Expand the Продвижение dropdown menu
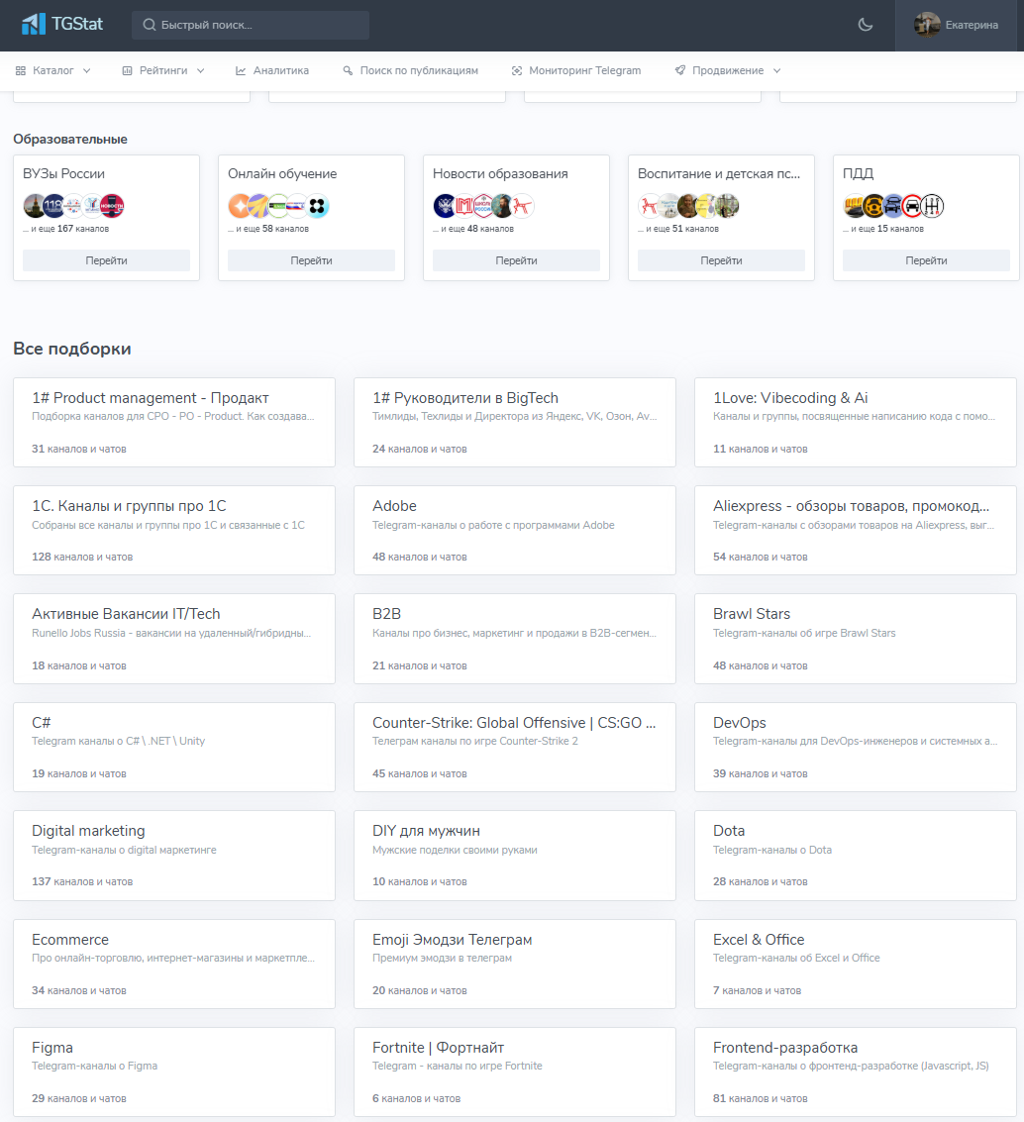Viewport: 1024px width, 1122px height. [728, 70]
